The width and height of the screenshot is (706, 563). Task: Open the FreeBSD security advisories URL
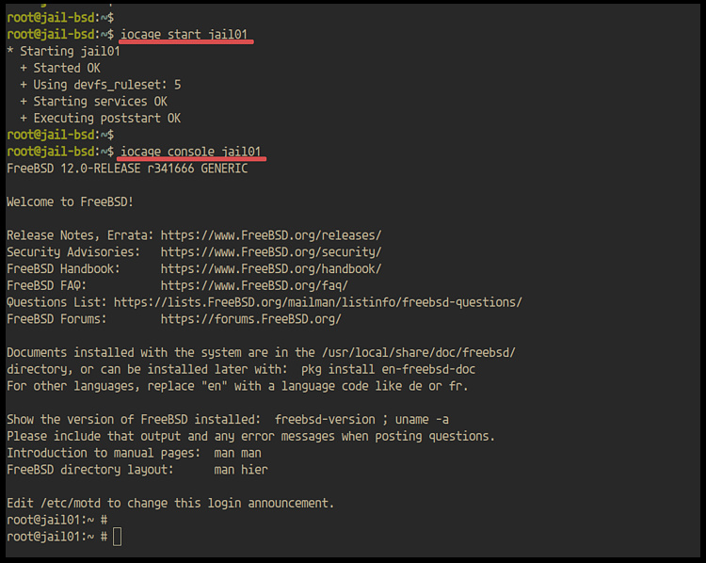click(271, 252)
